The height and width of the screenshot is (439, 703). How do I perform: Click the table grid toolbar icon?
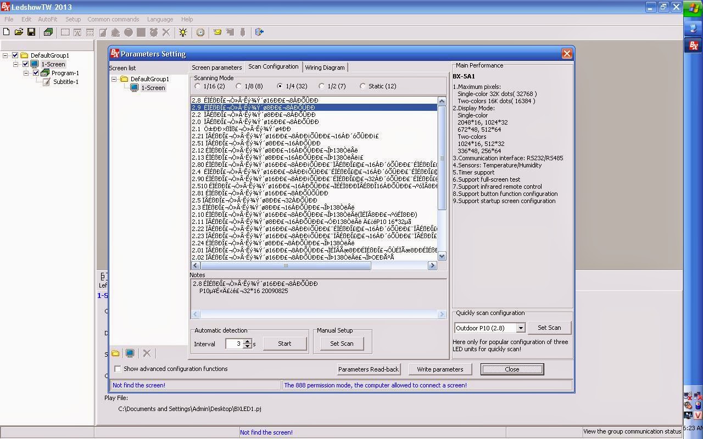[x=90, y=32]
